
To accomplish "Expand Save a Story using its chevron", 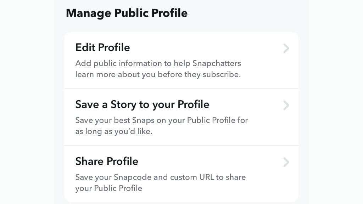I will point(286,105).
